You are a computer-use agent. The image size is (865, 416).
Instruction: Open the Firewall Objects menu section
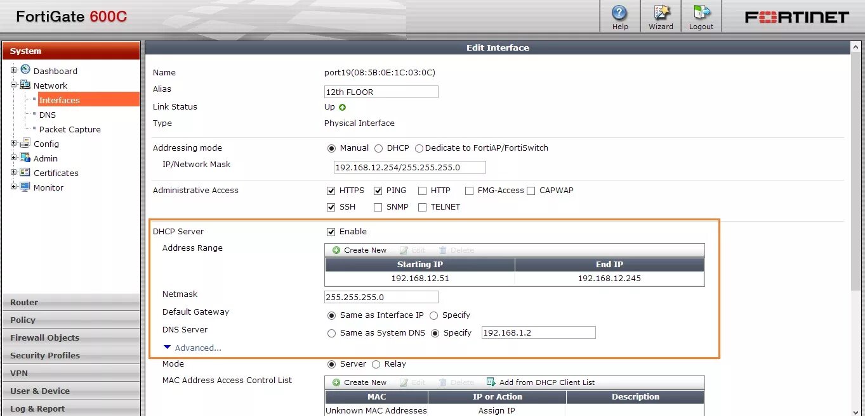tap(70, 337)
